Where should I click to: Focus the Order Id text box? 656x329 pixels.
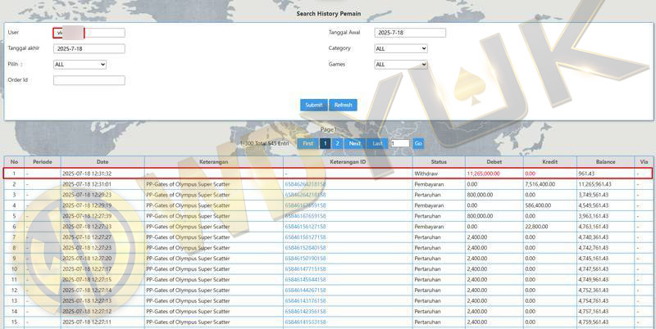point(89,80)
